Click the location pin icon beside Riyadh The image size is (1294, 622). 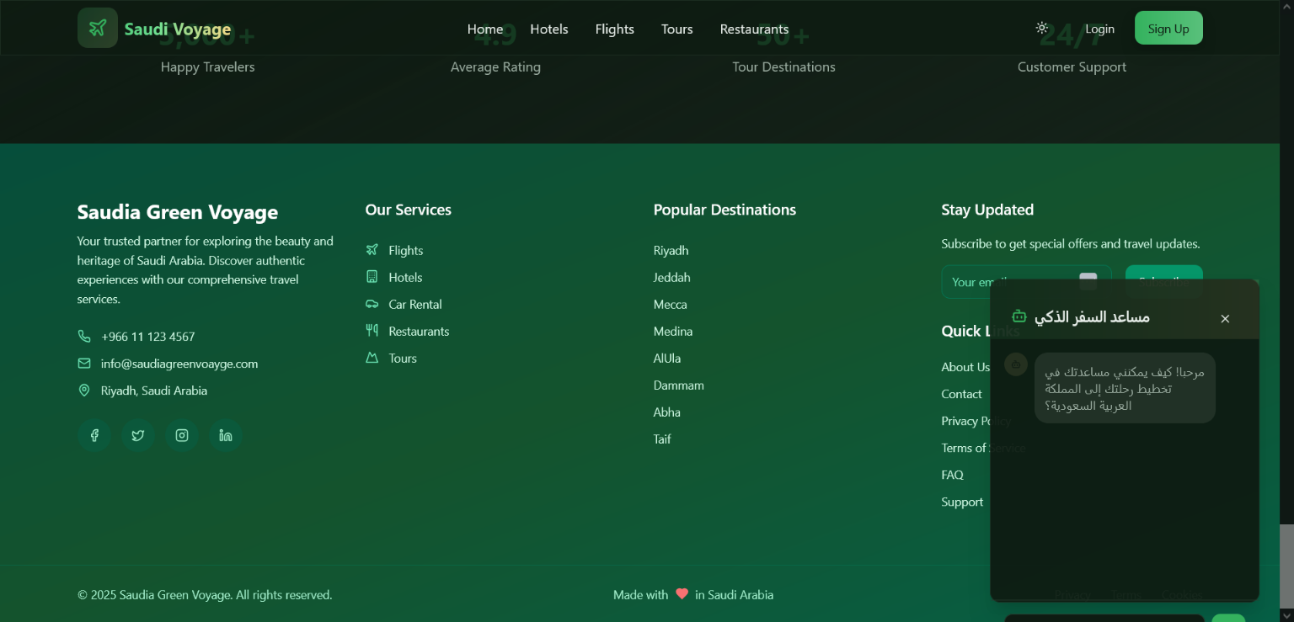point(84,391)
